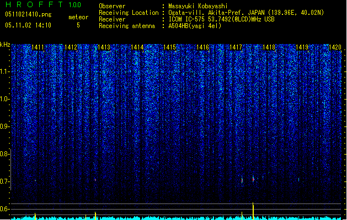
Task: Click the 1412 time marker
Action: coord(71,47)
